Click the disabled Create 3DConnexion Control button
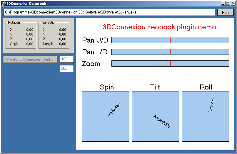 (30, 59)
